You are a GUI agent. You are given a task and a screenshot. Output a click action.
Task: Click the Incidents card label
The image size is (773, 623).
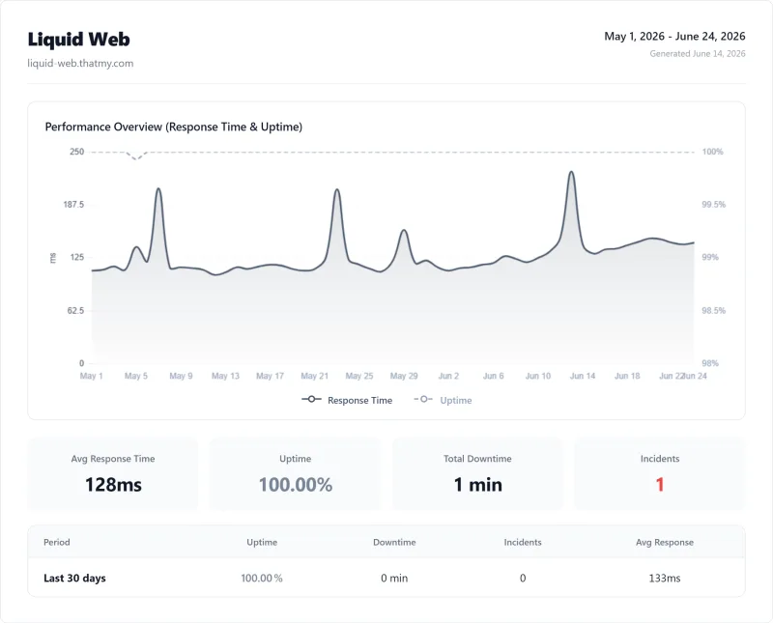[x=660, y=459]
